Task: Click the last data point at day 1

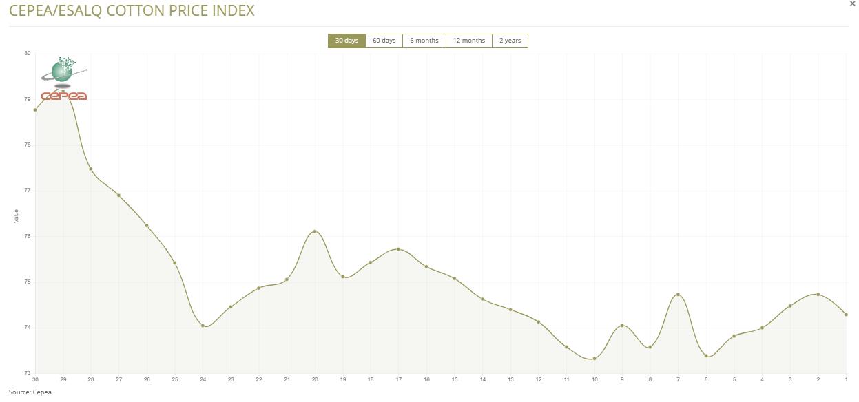Action: point(846,315)
